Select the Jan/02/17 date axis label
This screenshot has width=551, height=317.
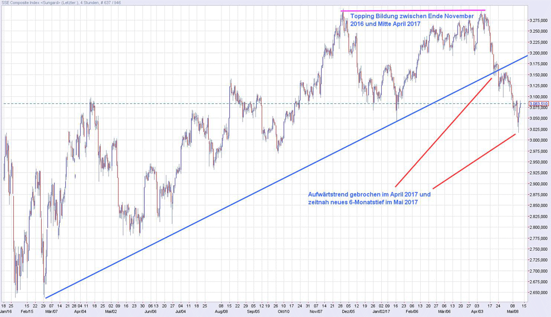381,312
